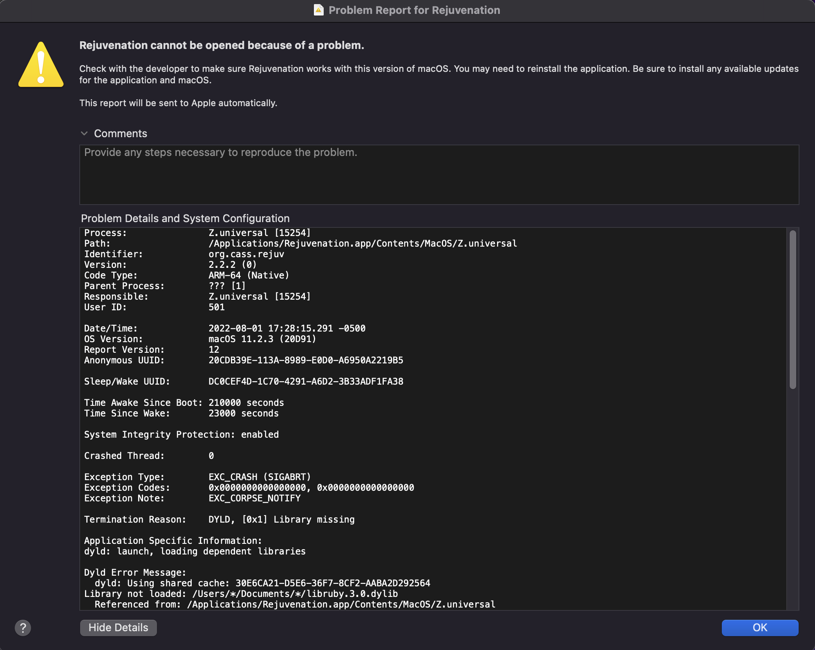Click the Problem Details and System Configuration heading
The height and width of the screenshot is (650, 815).
pos(185,218)
